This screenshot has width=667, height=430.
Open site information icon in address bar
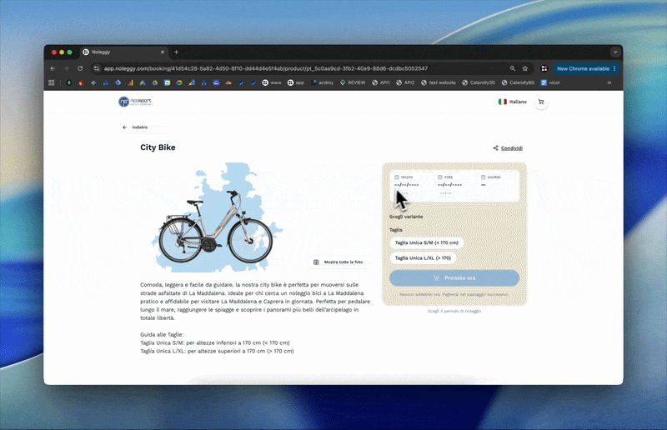tap(97, 68)
